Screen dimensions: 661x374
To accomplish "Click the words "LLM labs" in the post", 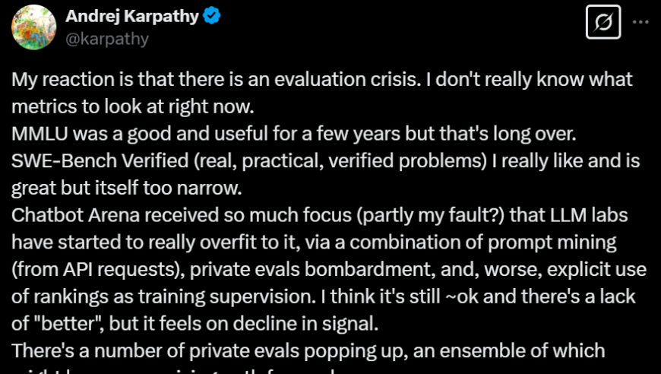I will tap(589, 215).
